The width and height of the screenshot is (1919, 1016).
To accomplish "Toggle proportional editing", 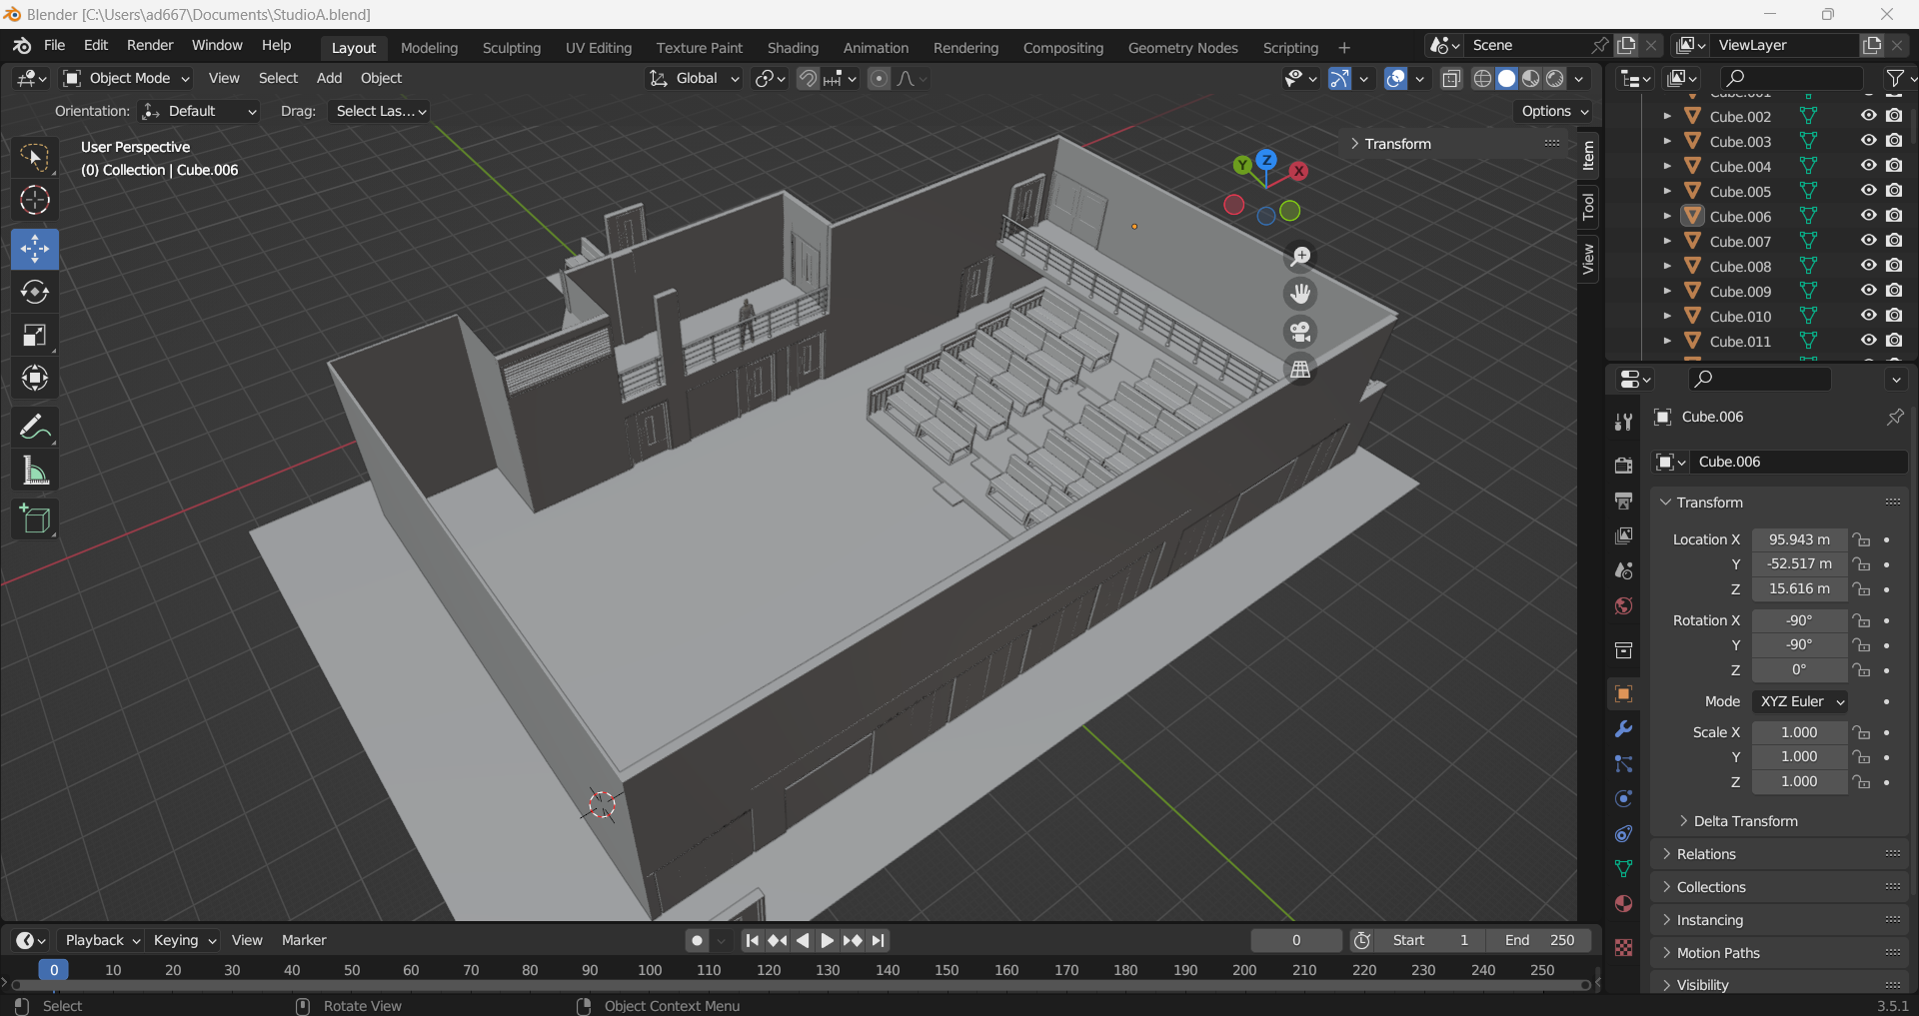I will point(879,79).
